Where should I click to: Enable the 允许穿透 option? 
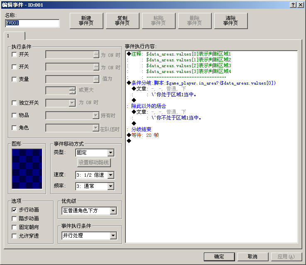tap(14, 236)
